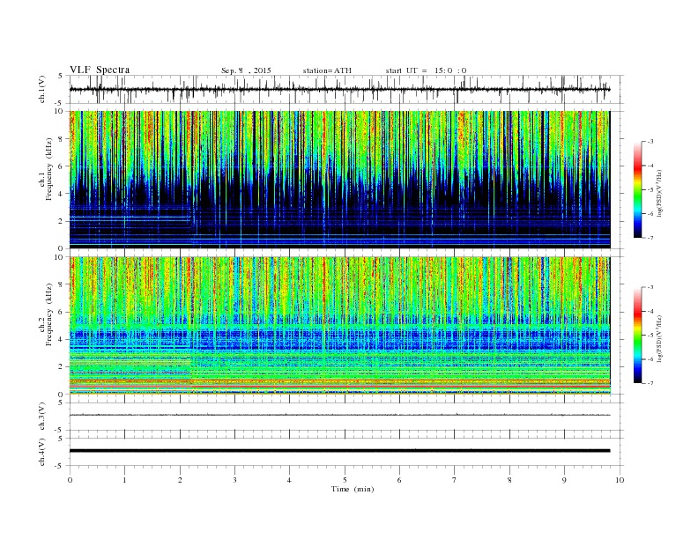
Task: Click the 'ch.4(V)' axis label
Action: [x=41, y=452]
